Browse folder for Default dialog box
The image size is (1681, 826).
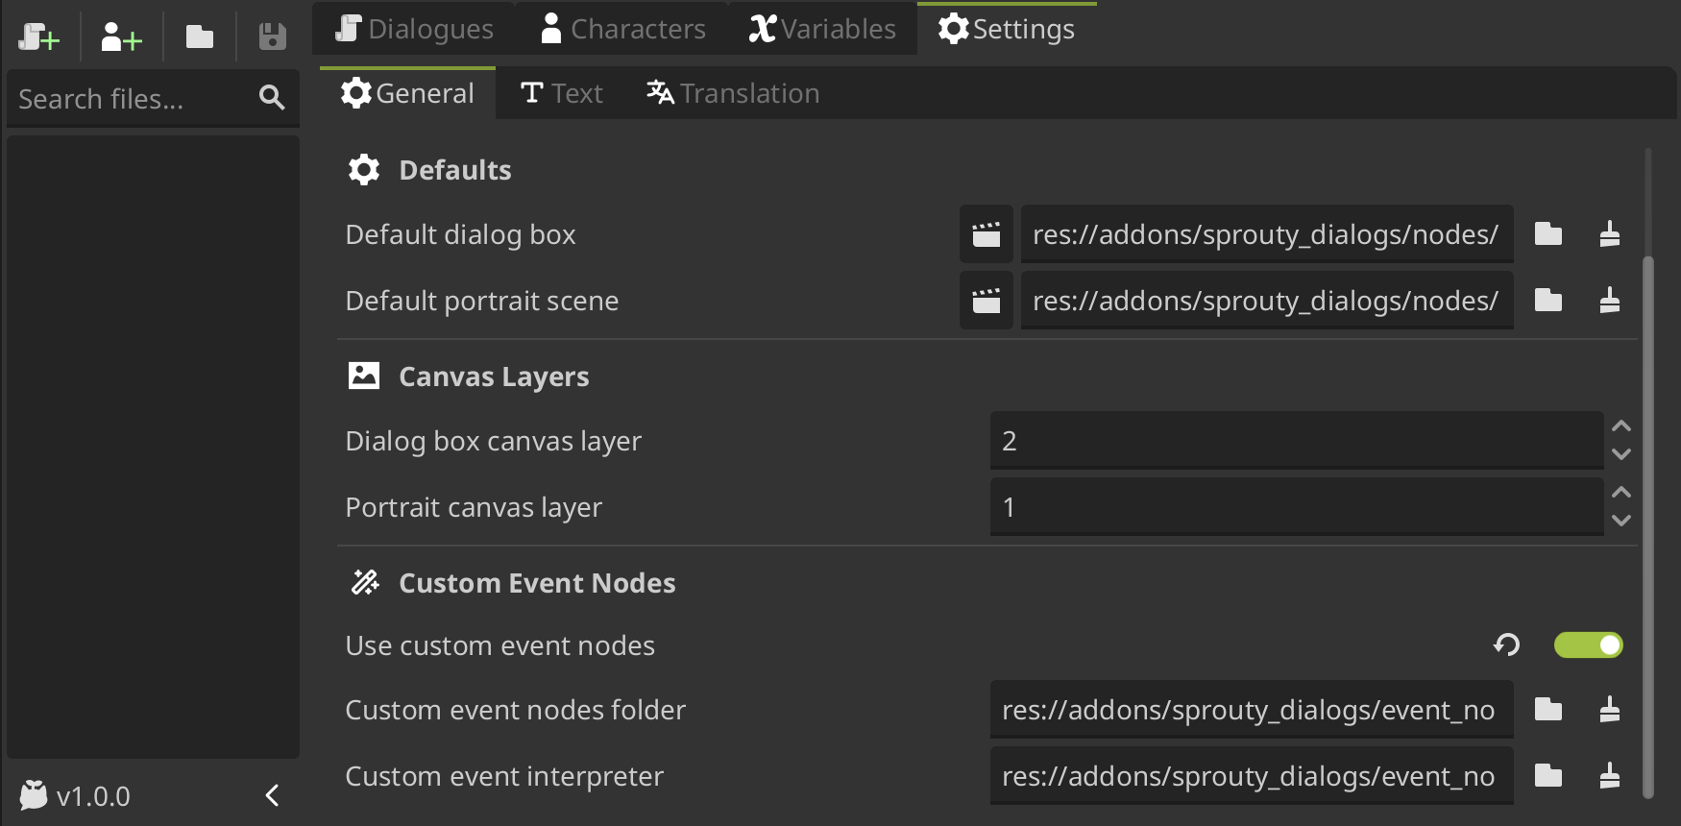[1548, 234]
